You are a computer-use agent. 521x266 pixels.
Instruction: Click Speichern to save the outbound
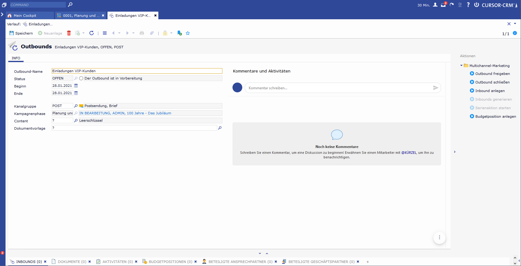pyautogui.click(x=21, y=33)
